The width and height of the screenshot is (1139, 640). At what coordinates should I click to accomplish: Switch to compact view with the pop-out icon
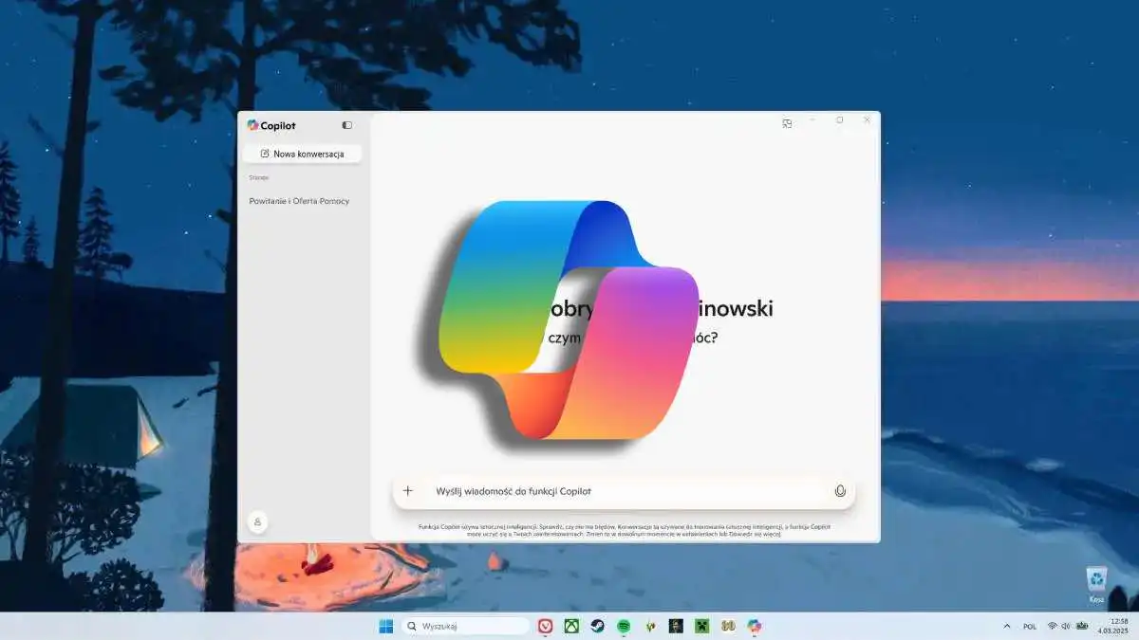(787, 122)
